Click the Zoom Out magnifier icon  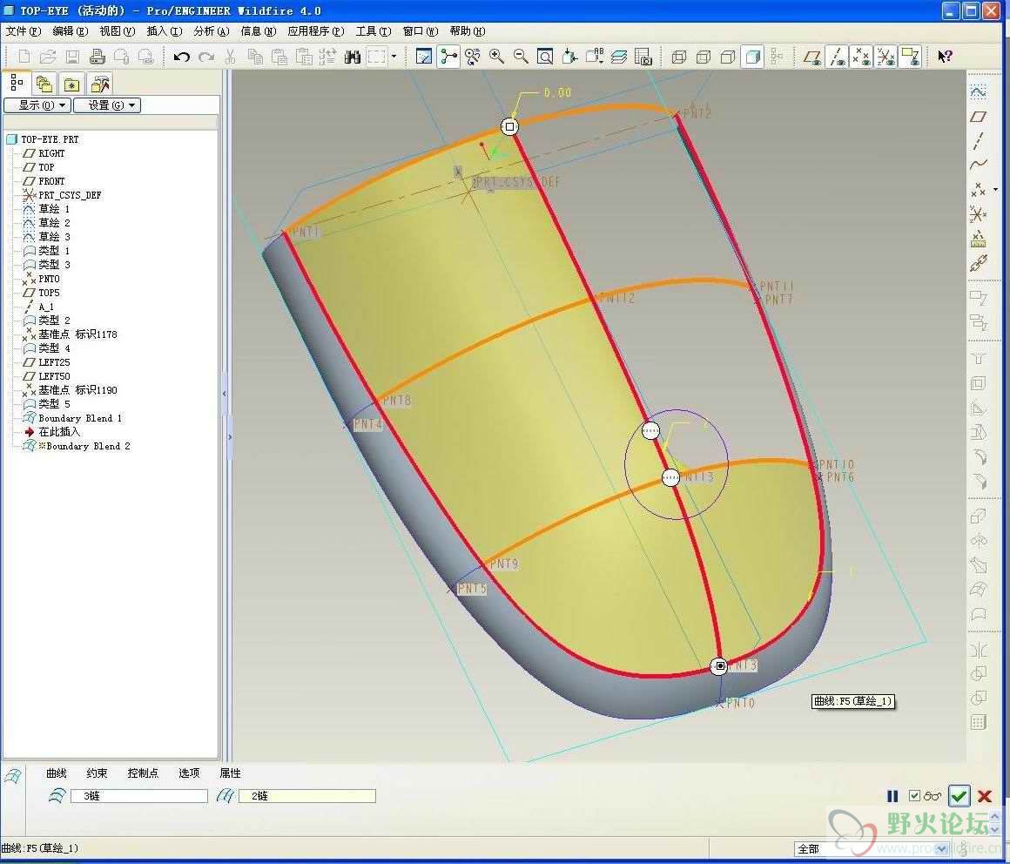(x=521, y=57)
